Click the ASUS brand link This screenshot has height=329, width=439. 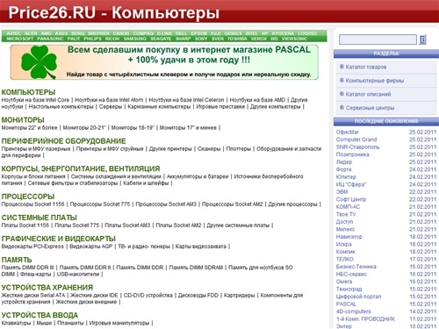click(61, 33)
